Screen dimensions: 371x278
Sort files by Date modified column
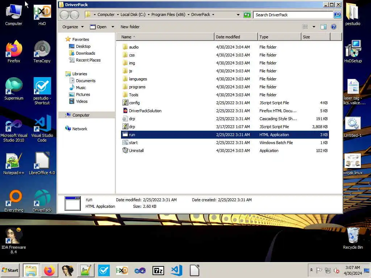point(236,37)
